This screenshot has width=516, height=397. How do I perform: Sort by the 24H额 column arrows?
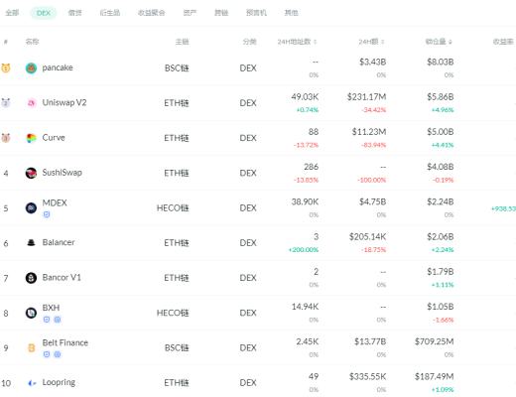[382, 42]
